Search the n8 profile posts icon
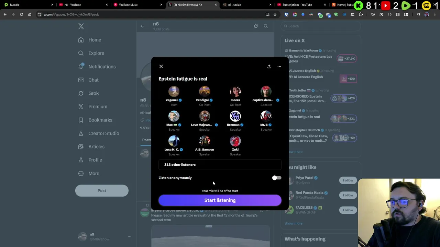The height and width of the screenshot is (247, 440). tap(266, 26)
